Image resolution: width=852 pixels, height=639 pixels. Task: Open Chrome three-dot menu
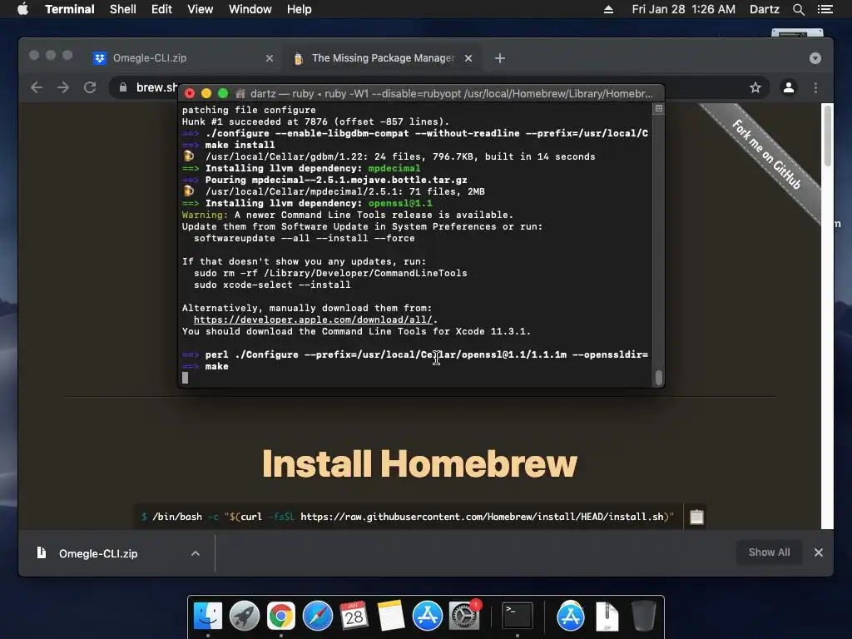pyautogui.click(x=815, y=87)
